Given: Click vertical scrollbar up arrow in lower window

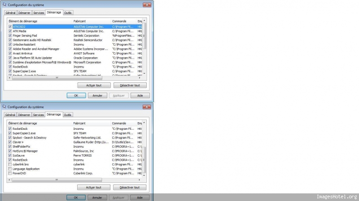Looking at the screenshot, I should (144, 123).
